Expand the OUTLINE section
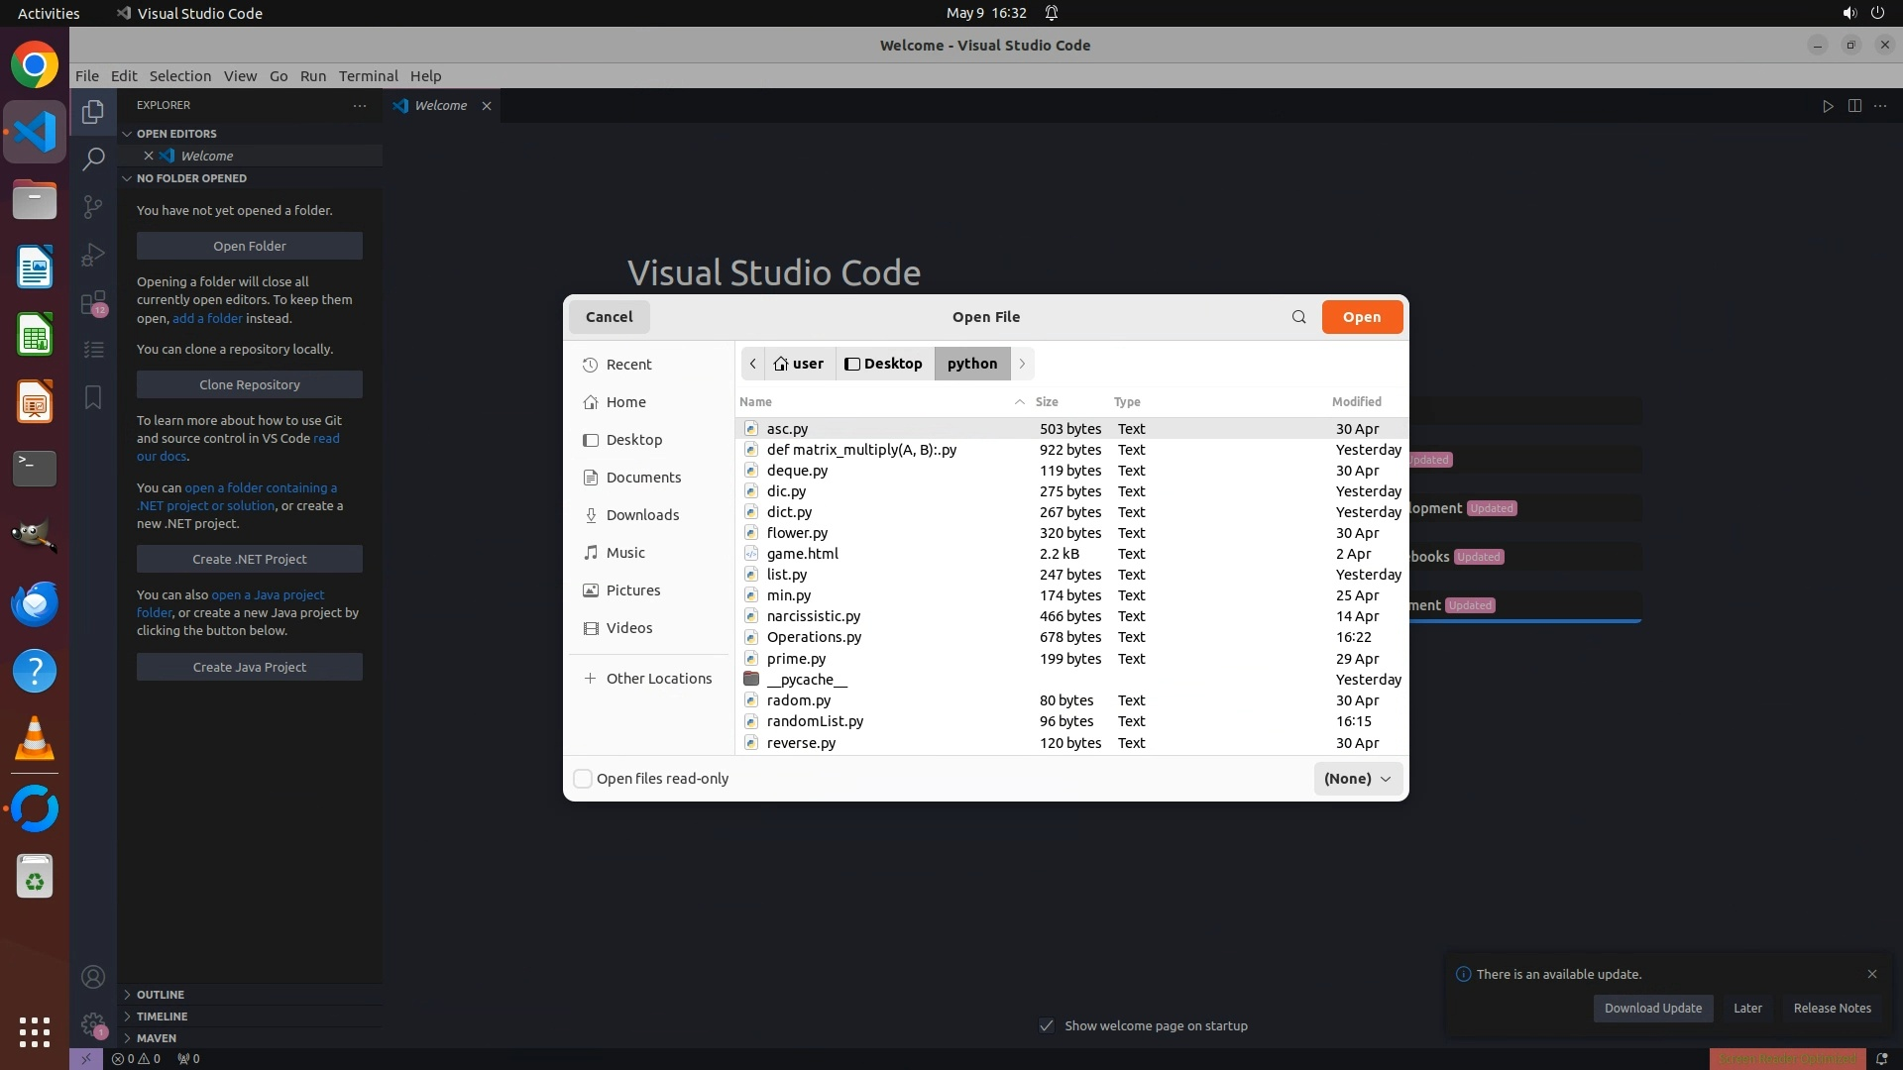 pyautogui.click(x=160, y=995)
